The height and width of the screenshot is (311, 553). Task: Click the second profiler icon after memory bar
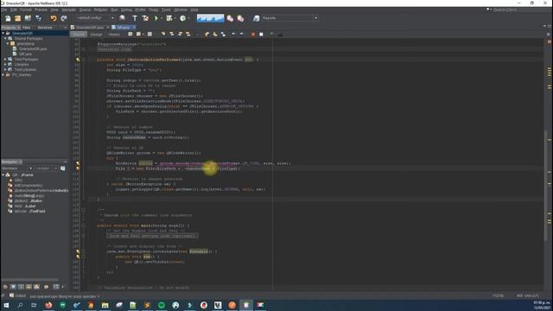coord(240,18)
